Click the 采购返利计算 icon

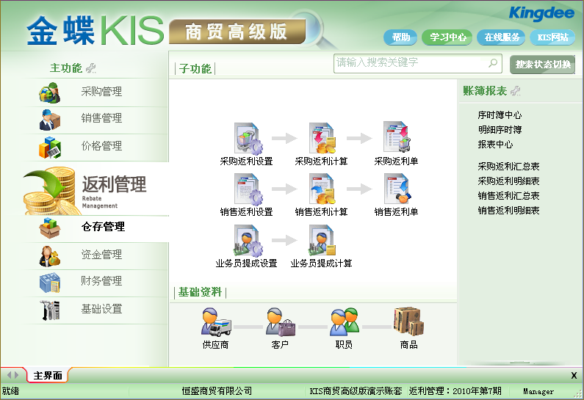(x=322, y=138)
